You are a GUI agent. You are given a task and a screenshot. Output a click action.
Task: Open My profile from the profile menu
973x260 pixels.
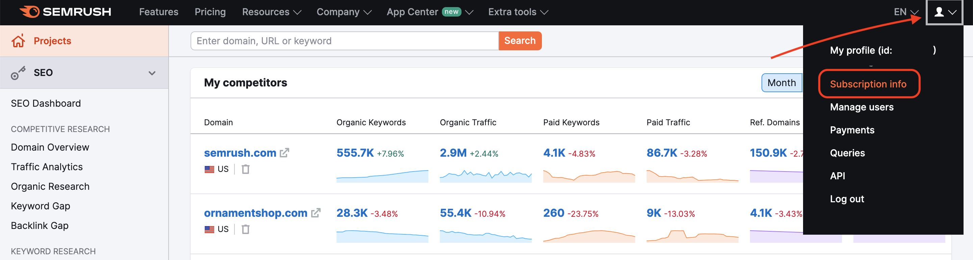[883, 50]
